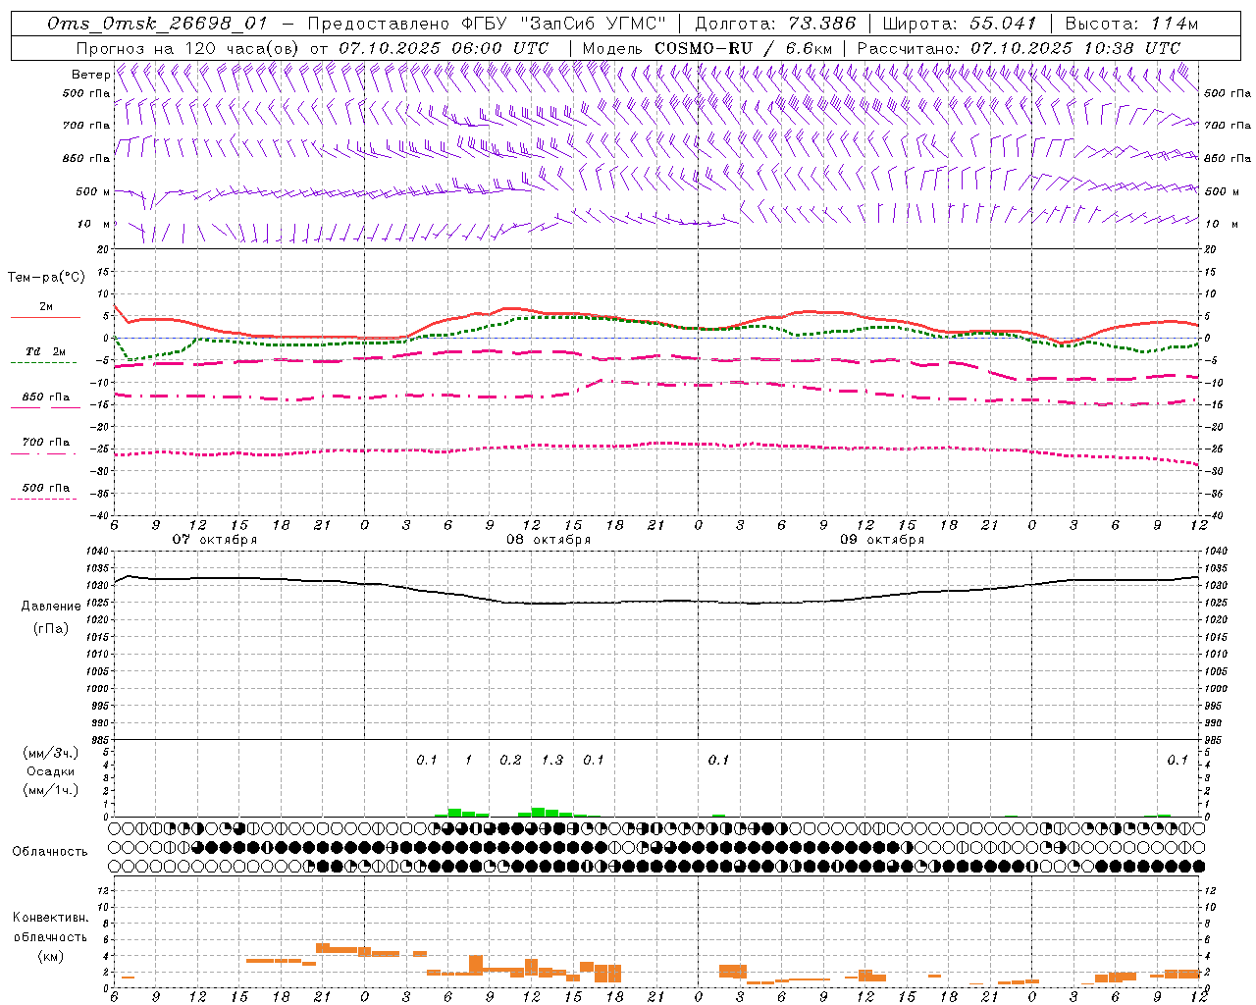Click the Долгота: 73.386 value

[775, 24]
